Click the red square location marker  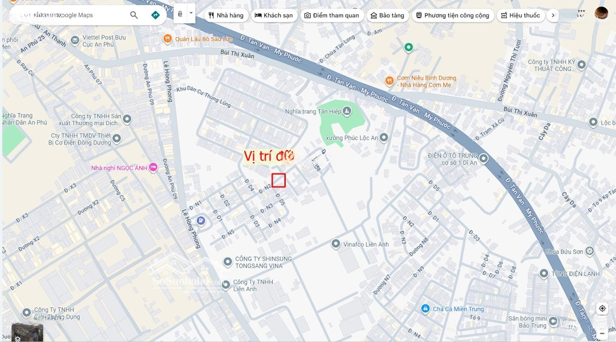point(278,180)
